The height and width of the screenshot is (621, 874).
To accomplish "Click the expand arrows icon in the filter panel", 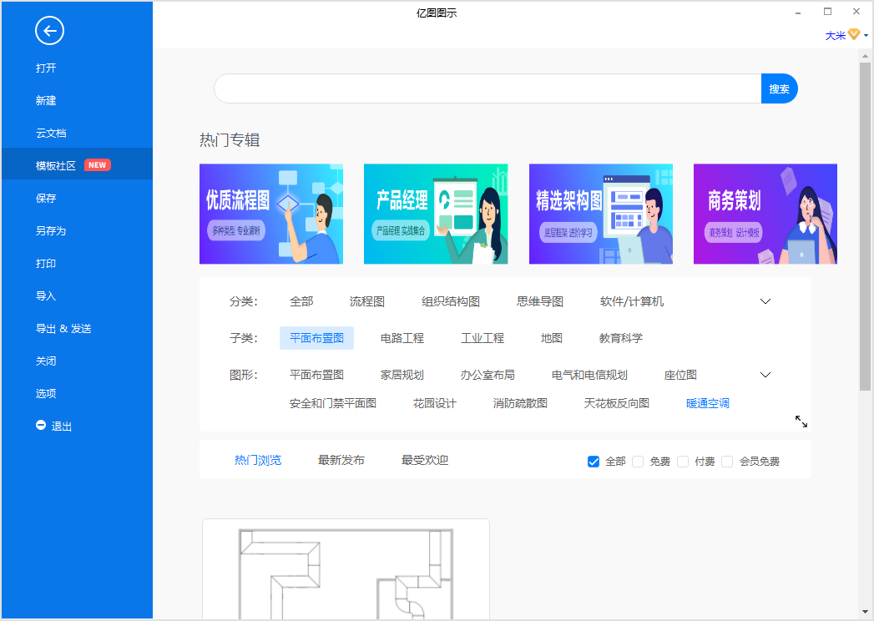I will tap(801, 422).
